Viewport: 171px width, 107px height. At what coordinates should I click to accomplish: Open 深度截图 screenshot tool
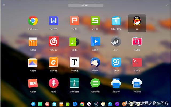tap(137, 41)
